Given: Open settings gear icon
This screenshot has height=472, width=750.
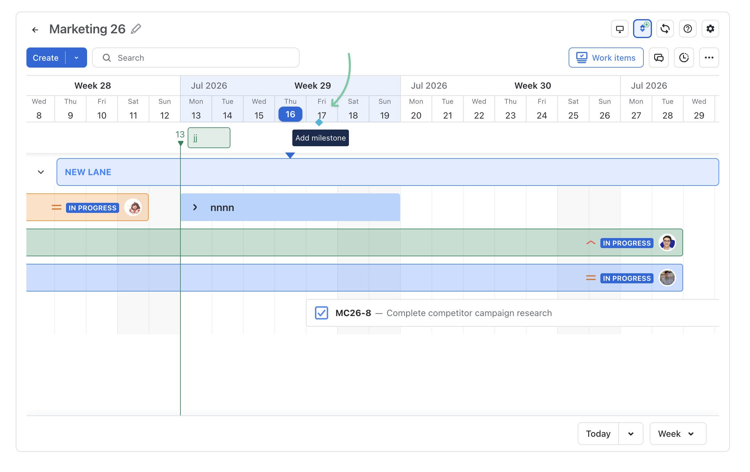Looking at the screenshot, I should pyautogui.click(x=710, y=29).
